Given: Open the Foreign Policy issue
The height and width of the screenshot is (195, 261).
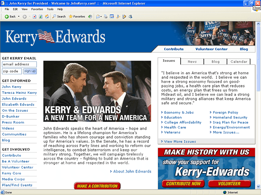Looking at the screenshot, I should (x=226, y=113).
